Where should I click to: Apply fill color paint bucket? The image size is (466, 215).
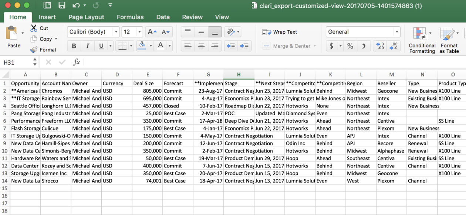tap(142, 46)
